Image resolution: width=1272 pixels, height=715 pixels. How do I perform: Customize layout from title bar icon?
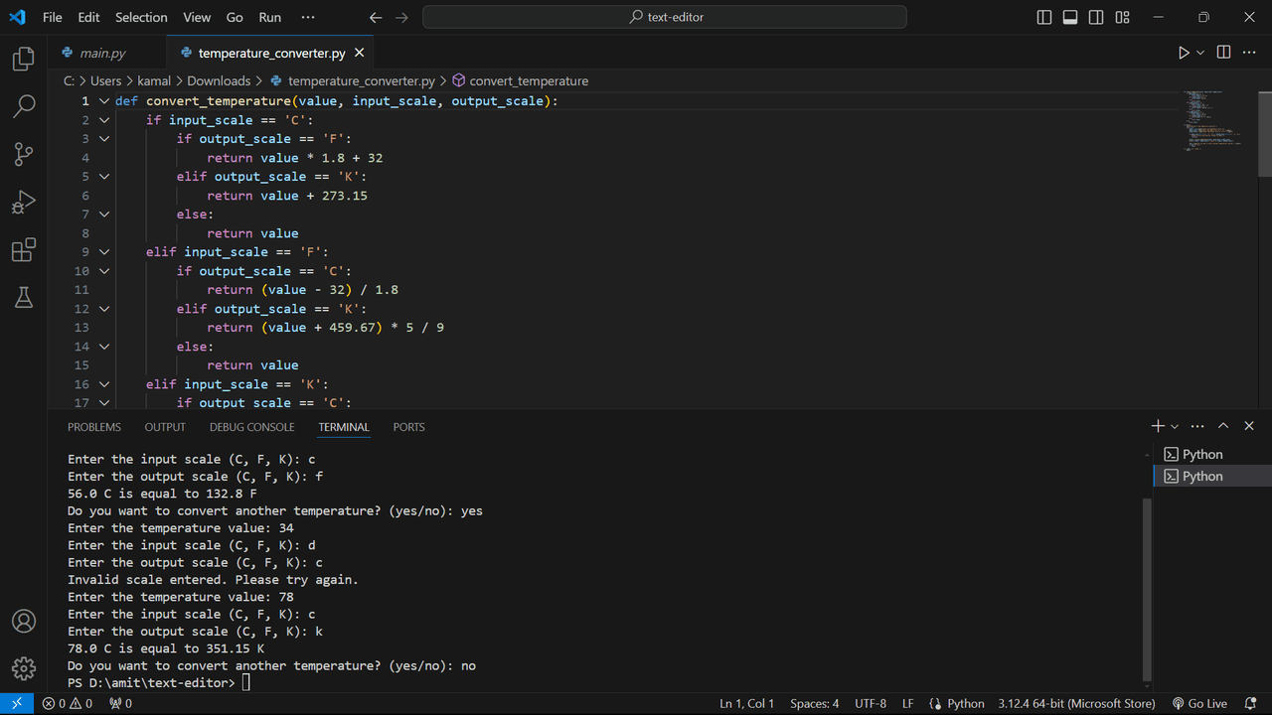click(x=1122, y=17)
